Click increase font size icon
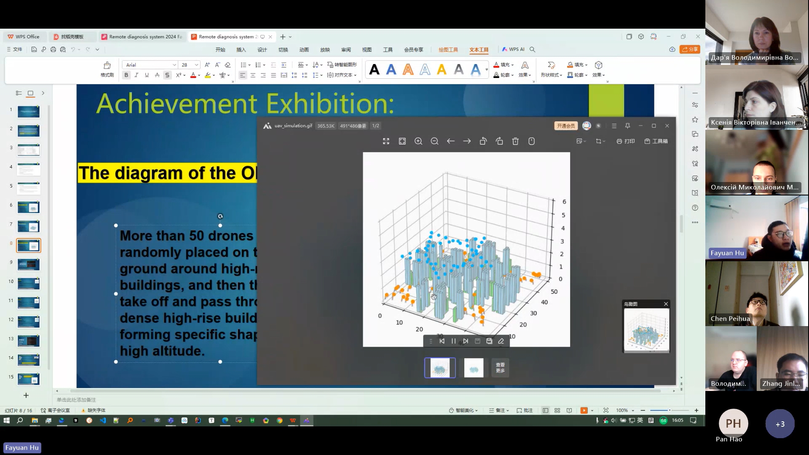809x455 pixels. (207, 64)
